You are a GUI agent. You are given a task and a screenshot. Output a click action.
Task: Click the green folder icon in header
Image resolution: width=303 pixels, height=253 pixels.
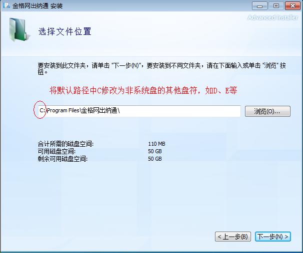(18, 30)
